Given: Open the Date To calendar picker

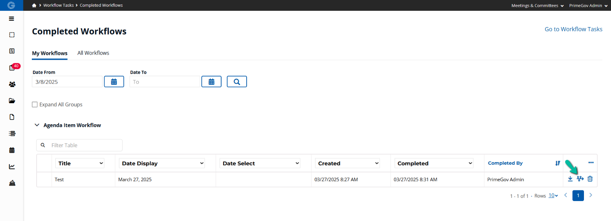Looking at the screenshot, I should tap(212, 82).
